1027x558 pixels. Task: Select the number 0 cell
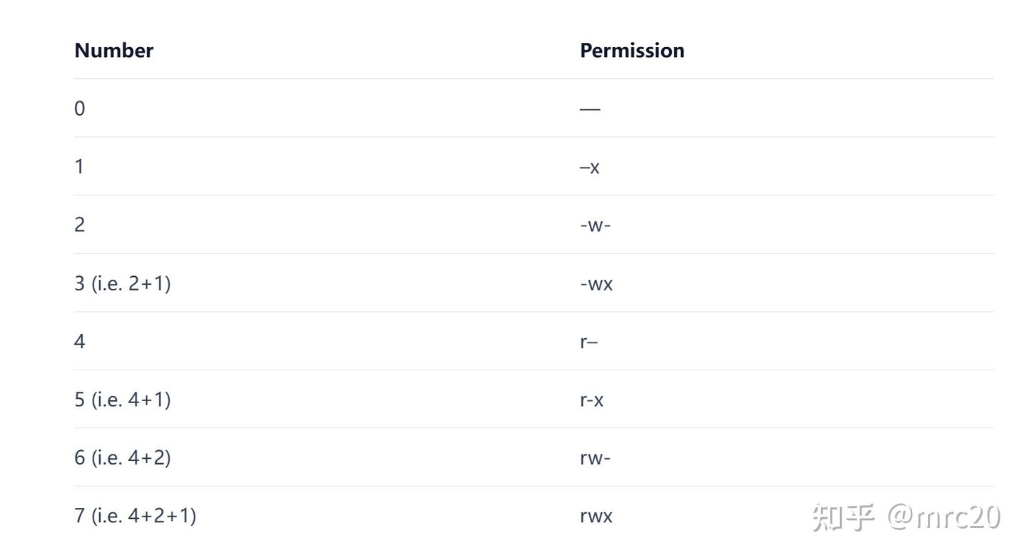click(80, 108)
